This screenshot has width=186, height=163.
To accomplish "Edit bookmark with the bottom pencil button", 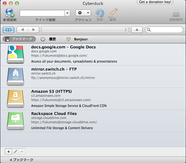I will coord(15,152).
